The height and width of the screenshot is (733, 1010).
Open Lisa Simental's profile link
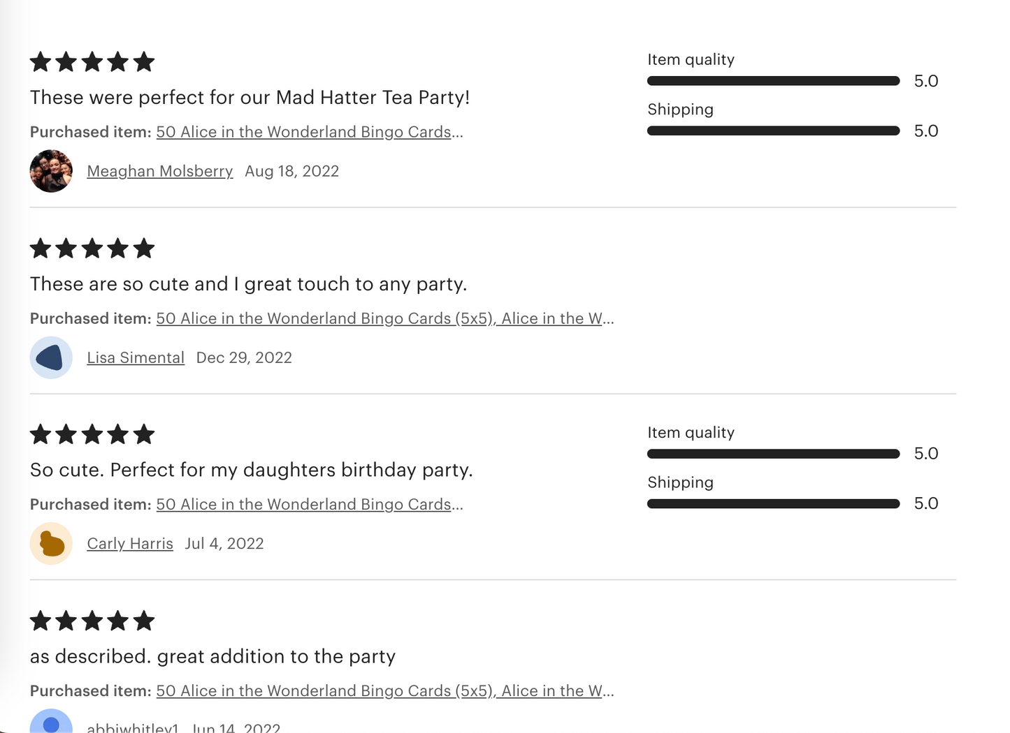coord(136,357)
